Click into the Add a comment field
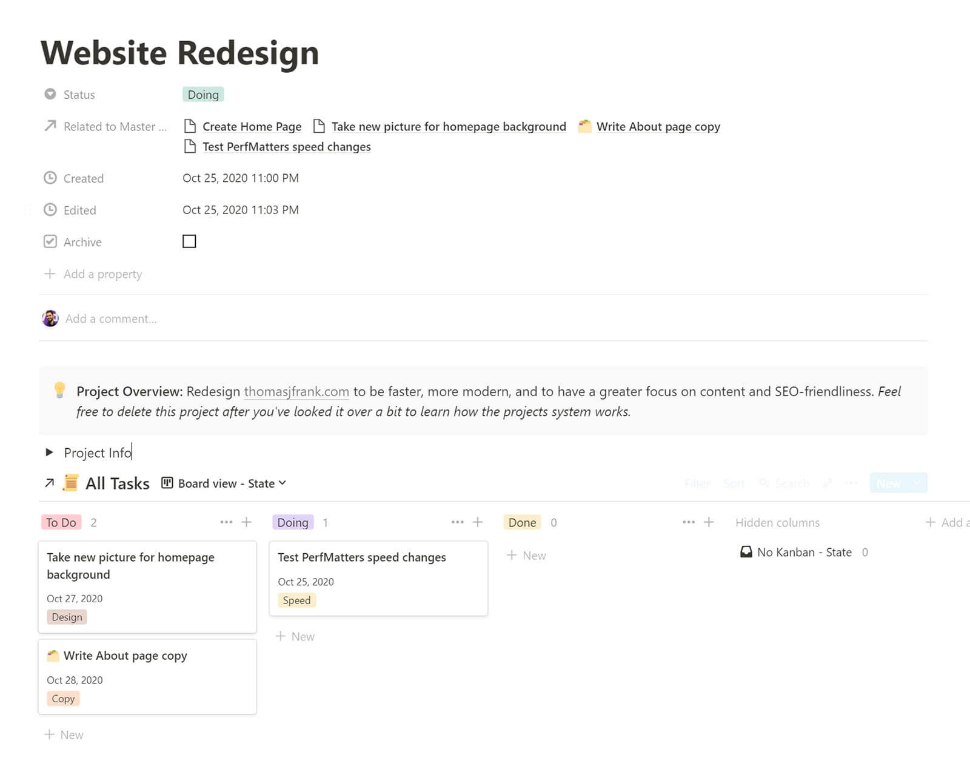 point(111,319)
